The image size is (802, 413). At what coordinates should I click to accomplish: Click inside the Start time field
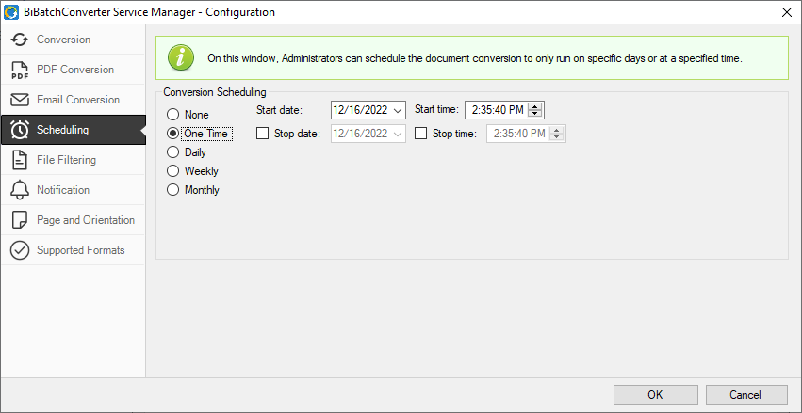[x=498, y=110]
